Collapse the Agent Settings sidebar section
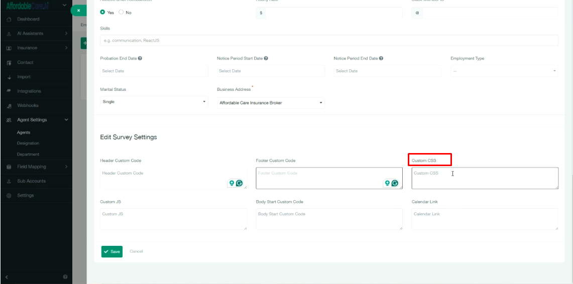Screen dimensions: 573x284 coord(66,120)
